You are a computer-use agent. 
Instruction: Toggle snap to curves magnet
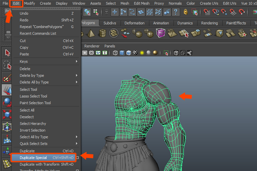click(x=215, y=12)
